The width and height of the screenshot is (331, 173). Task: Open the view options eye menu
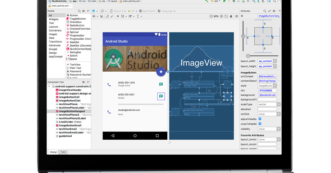point(95,16)
